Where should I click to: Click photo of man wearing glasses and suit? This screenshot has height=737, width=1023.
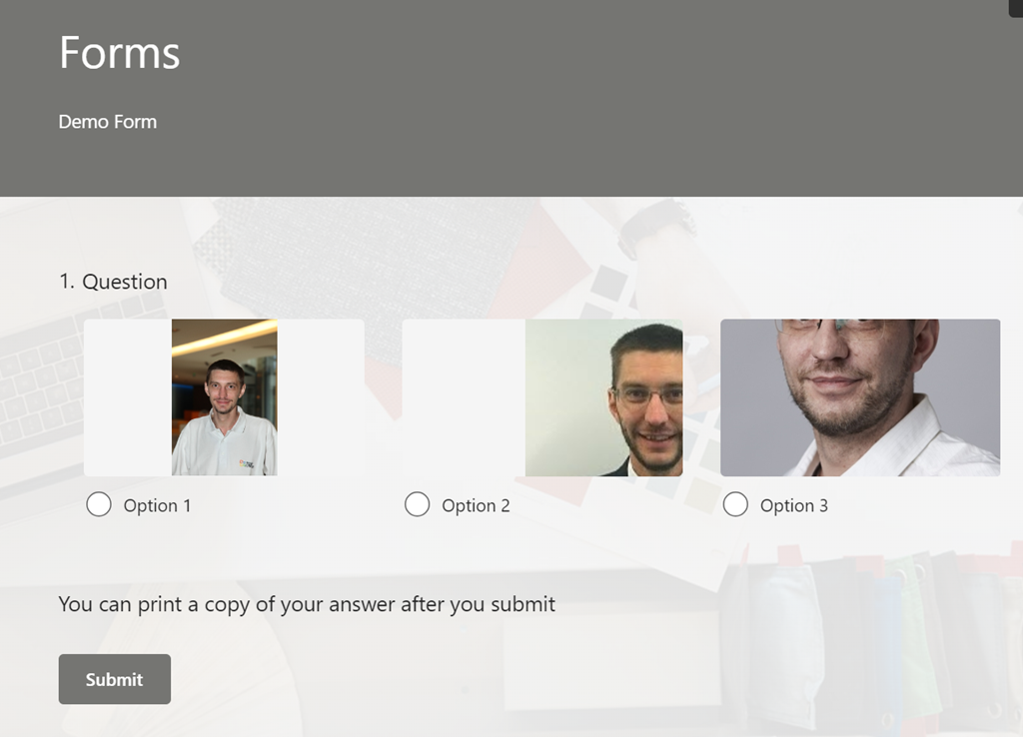point(604,397)
